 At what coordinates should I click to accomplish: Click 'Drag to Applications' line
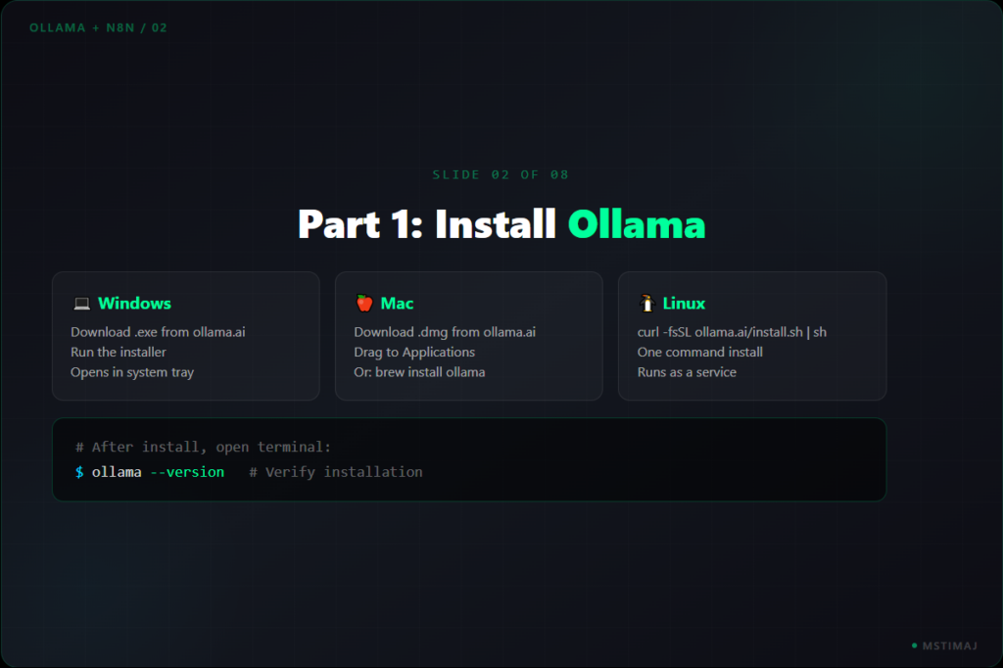[414, 352]
